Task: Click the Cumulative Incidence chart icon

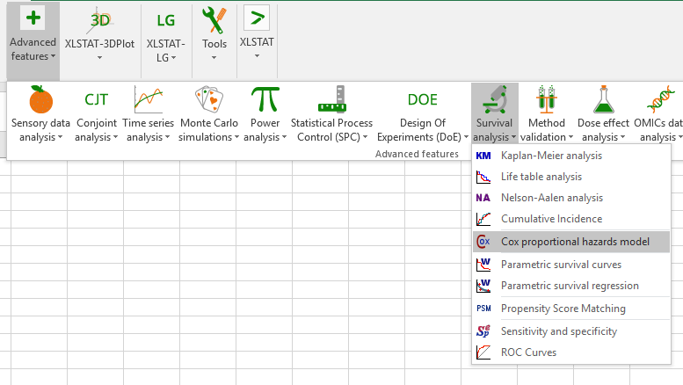Action: pos(483,219)
